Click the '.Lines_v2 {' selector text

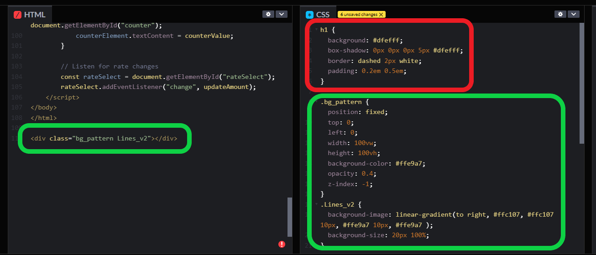pyautogui.click(x=341, y=204)
